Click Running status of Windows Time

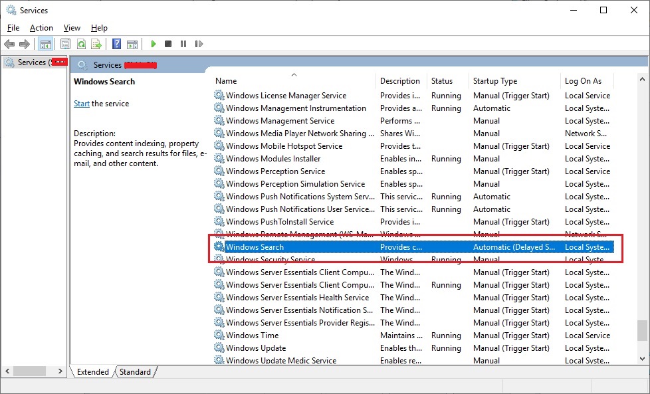pos(446,335)
